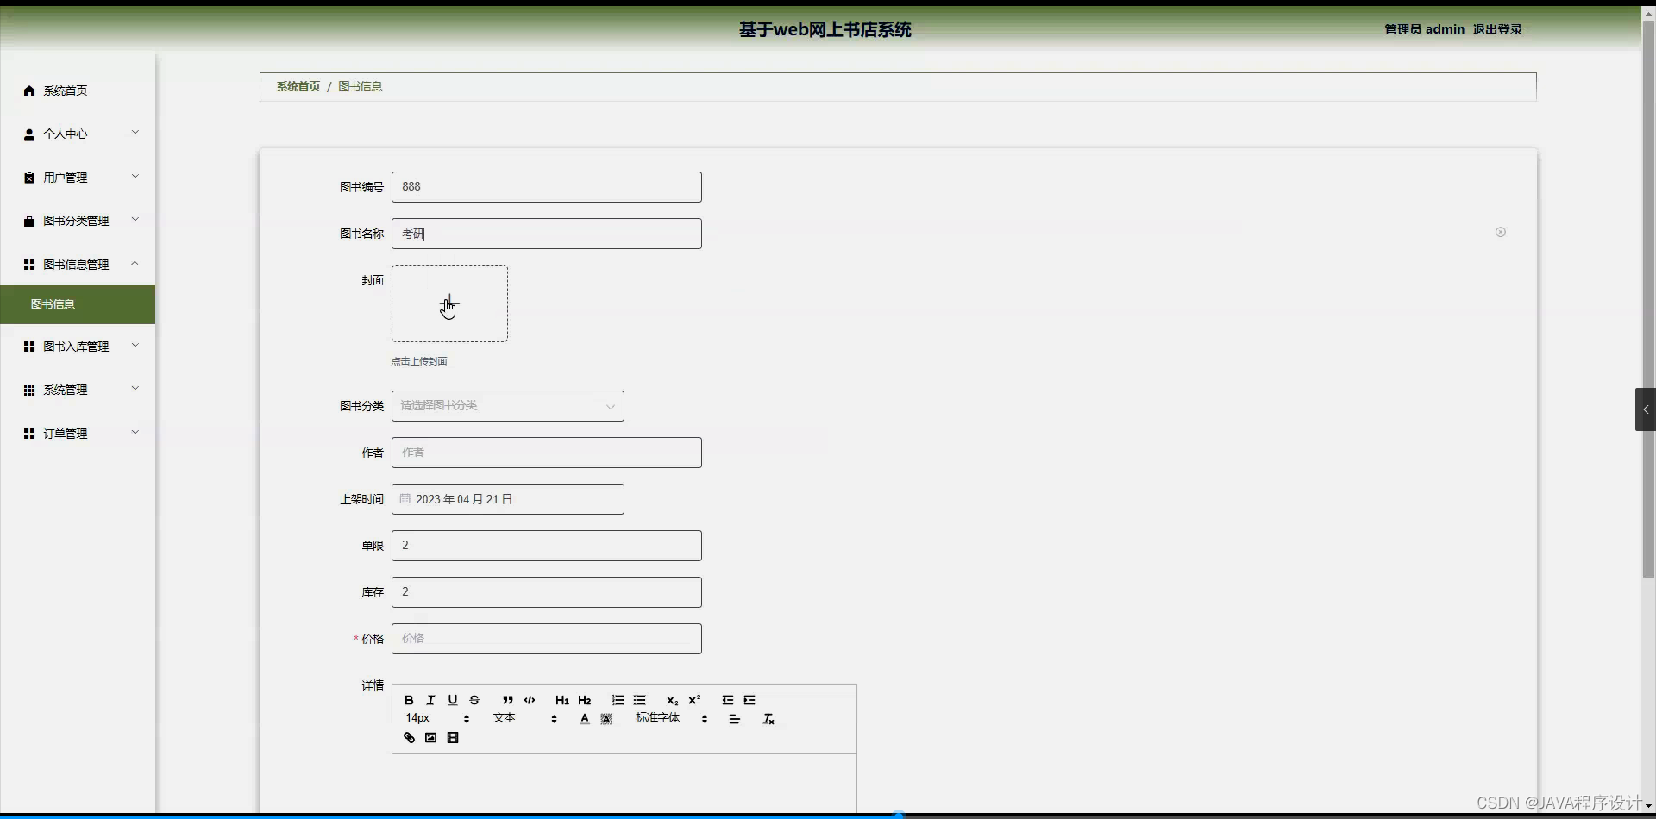Focus the 作者 input field
This screenshot has height=819, width=1656.
click(547, 453)
